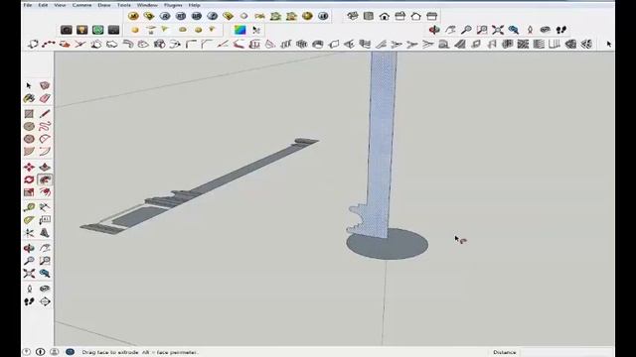Image resolution: width=636 pixels, height=357 pixels.
Task: Select the Section Plane tool
Action: [x=45, y=301]
